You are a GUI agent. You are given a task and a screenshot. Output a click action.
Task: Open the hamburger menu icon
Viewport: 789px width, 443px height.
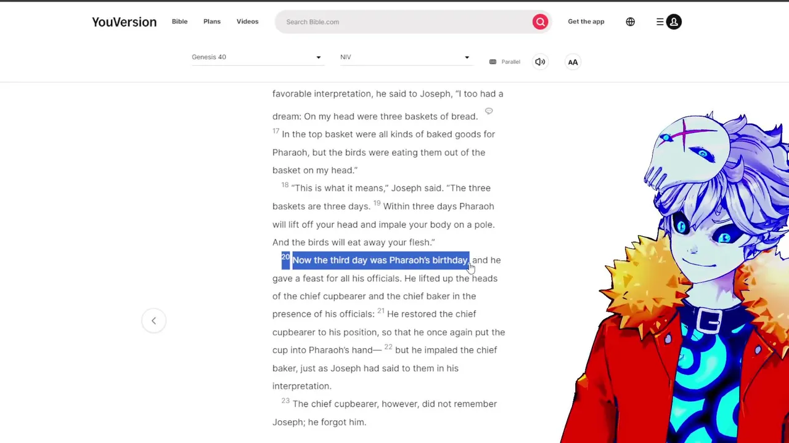click(x=660, y=22)
